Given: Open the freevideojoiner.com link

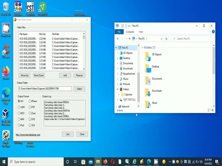Looking at the screenshot, I should pos(33,135).
